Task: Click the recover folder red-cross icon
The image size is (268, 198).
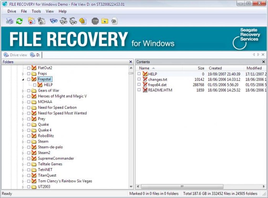Action: tap(32, 21)
